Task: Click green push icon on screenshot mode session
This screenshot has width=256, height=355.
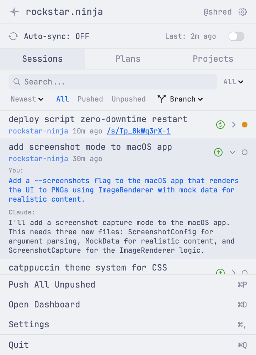Action: click(x=218, y=152)
